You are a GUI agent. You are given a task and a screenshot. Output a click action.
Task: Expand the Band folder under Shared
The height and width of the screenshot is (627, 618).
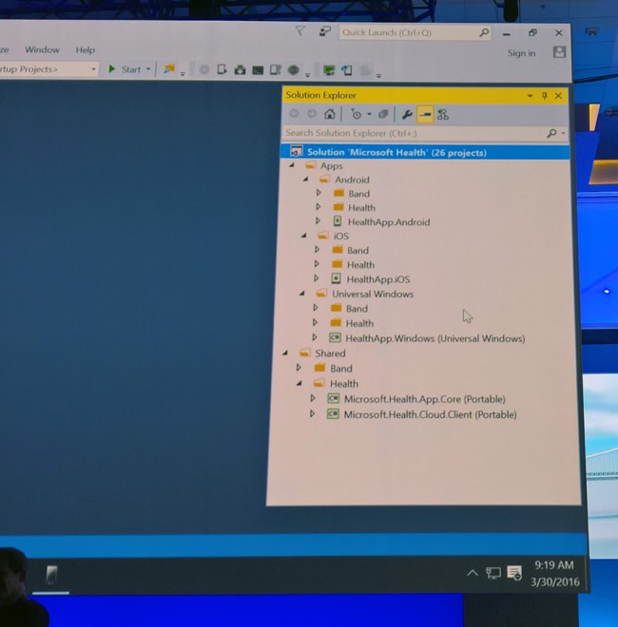[x=299, y=368]
